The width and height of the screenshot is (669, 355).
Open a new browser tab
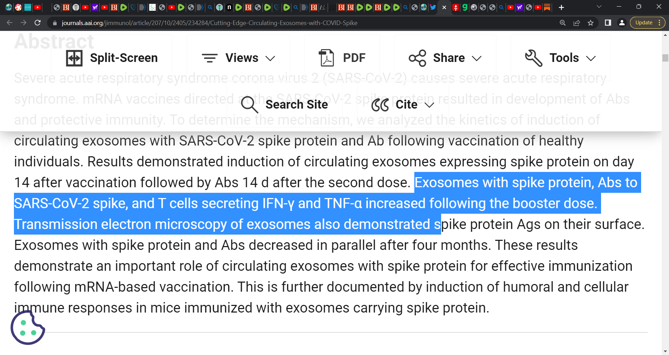(x=561, y=7)
